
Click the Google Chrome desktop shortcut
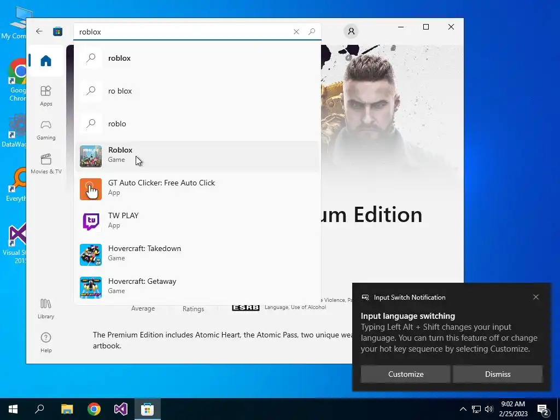coord(17,80)
